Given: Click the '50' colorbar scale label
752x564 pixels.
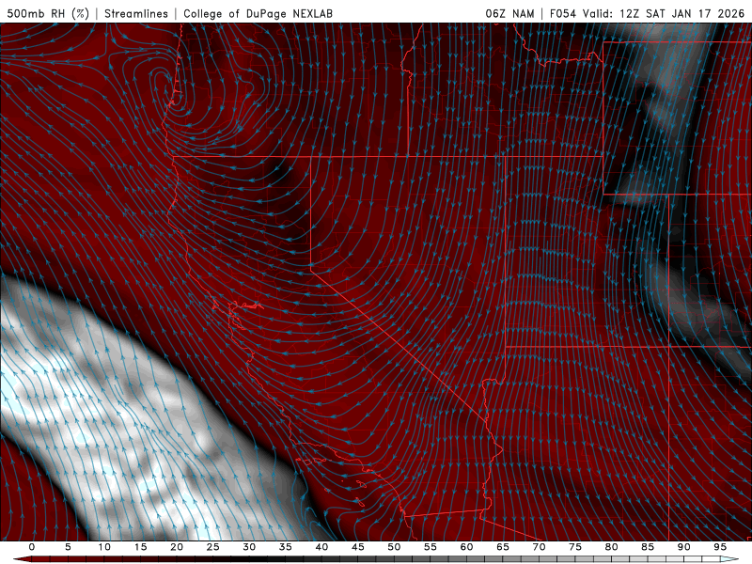Looking at the screenshot, I should click(394, 547).
